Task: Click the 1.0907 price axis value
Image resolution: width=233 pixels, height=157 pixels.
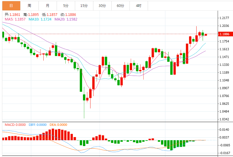Action: 224,88
